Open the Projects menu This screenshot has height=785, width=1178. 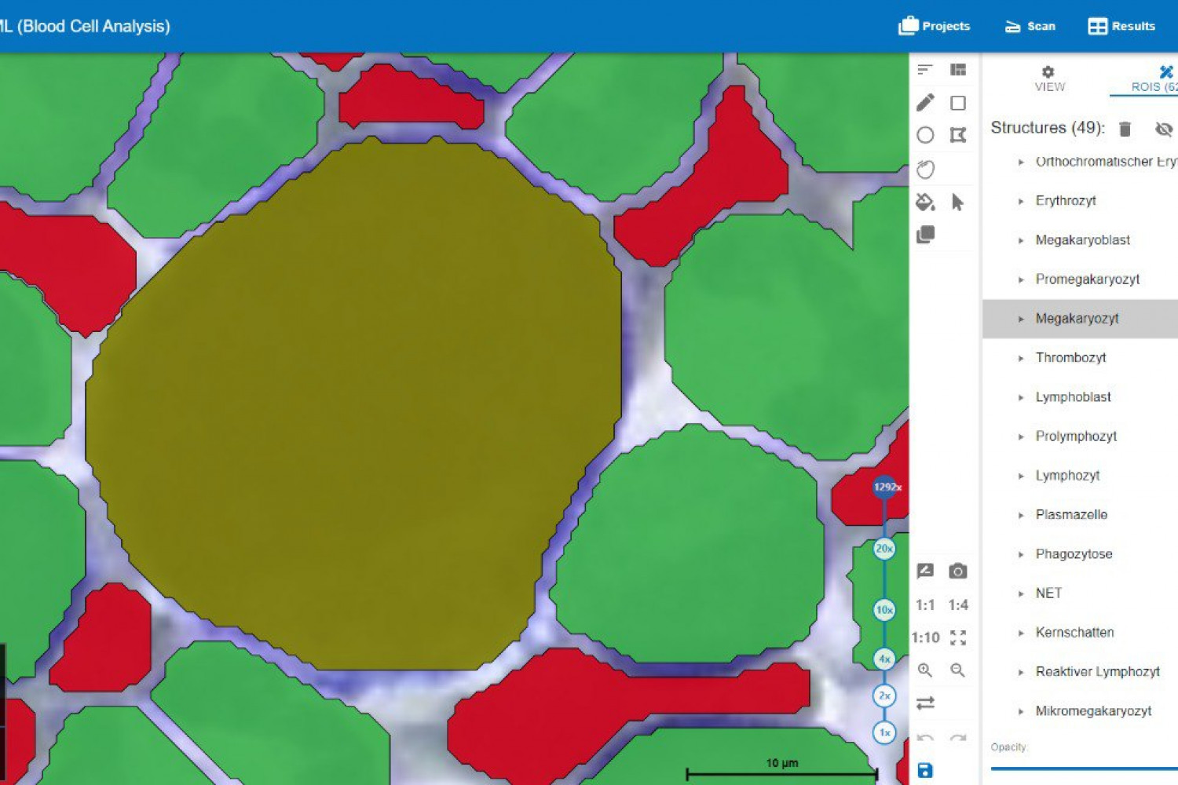pyautogui.click(x=935, y=26)
